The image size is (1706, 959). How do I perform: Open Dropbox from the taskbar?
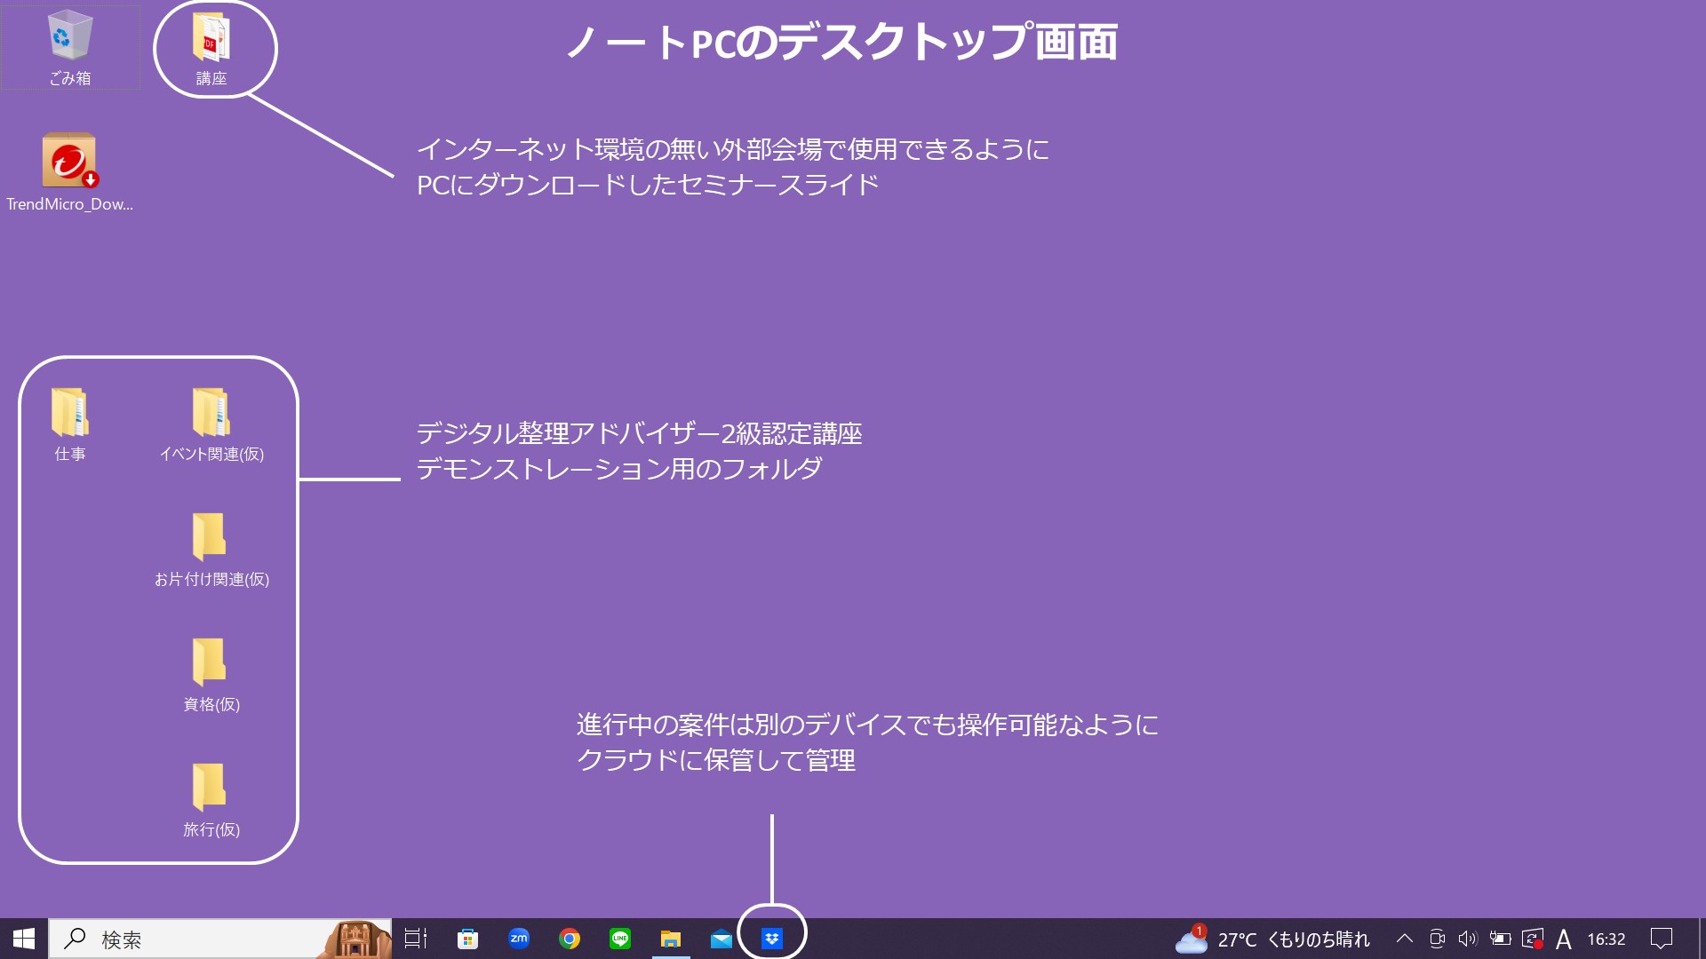click(772, 939)
